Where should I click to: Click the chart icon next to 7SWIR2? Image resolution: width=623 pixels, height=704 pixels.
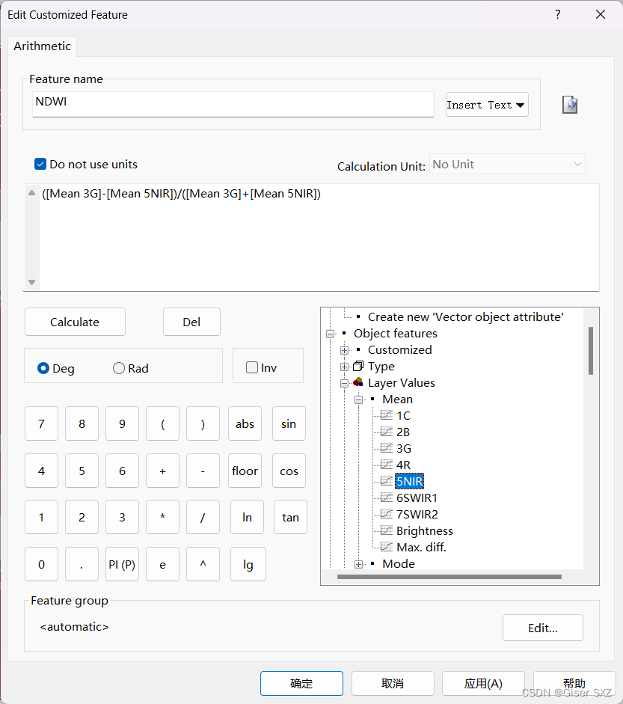coord(387,514)
